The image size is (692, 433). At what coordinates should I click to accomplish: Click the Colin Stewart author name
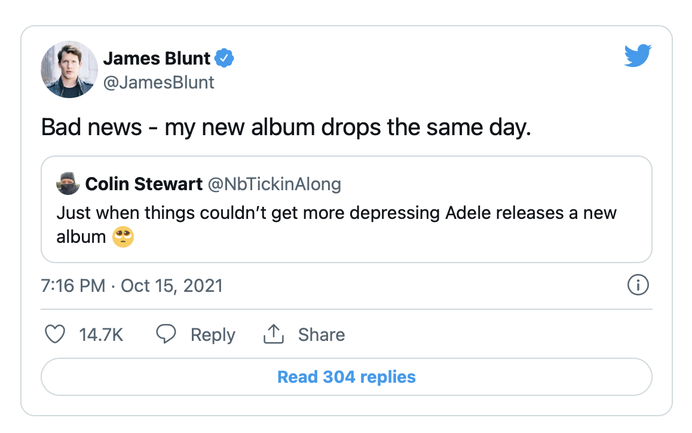click(x=144, y=184)
